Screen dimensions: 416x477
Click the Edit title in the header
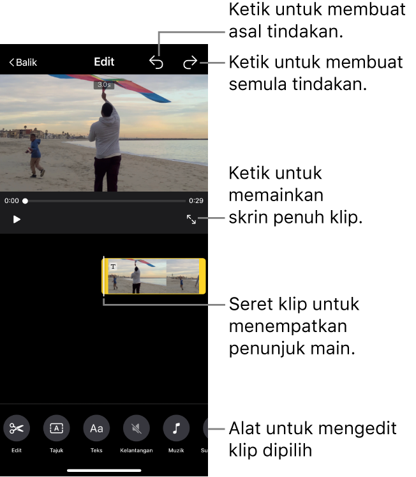point(104,62)
